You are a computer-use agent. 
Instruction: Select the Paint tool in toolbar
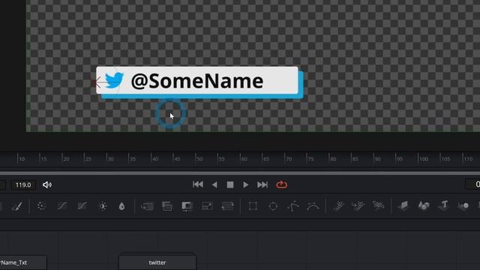[17, 206]
